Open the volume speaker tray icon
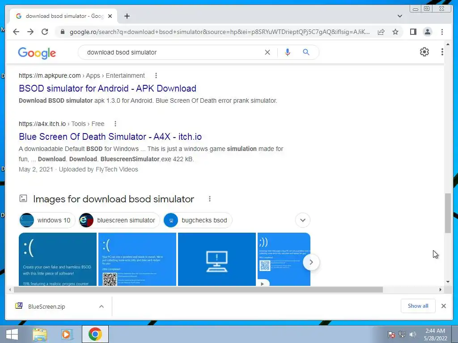The image size is (458, 343). coord(412,335)
